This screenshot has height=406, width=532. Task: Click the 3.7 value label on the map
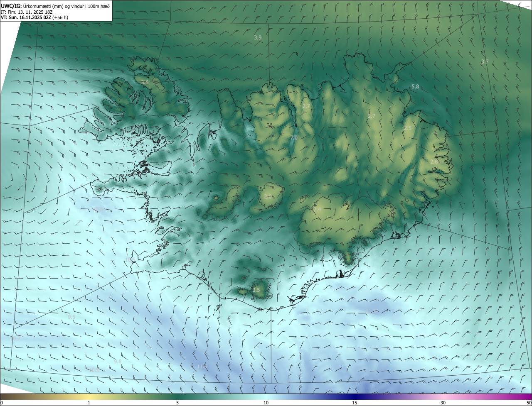click(x=485, y=61)
